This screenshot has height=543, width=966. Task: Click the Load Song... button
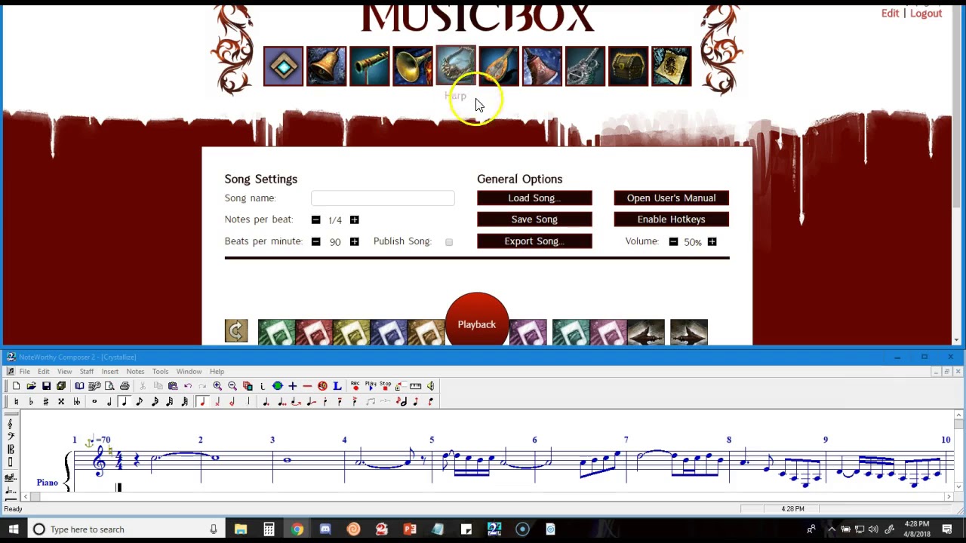534,198
